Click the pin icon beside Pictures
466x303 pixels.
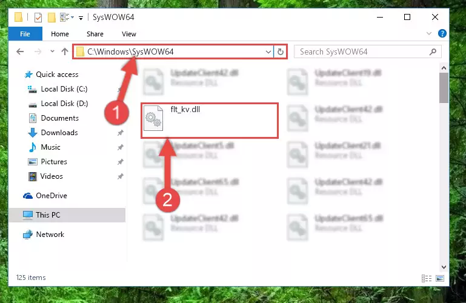(121, 162)
